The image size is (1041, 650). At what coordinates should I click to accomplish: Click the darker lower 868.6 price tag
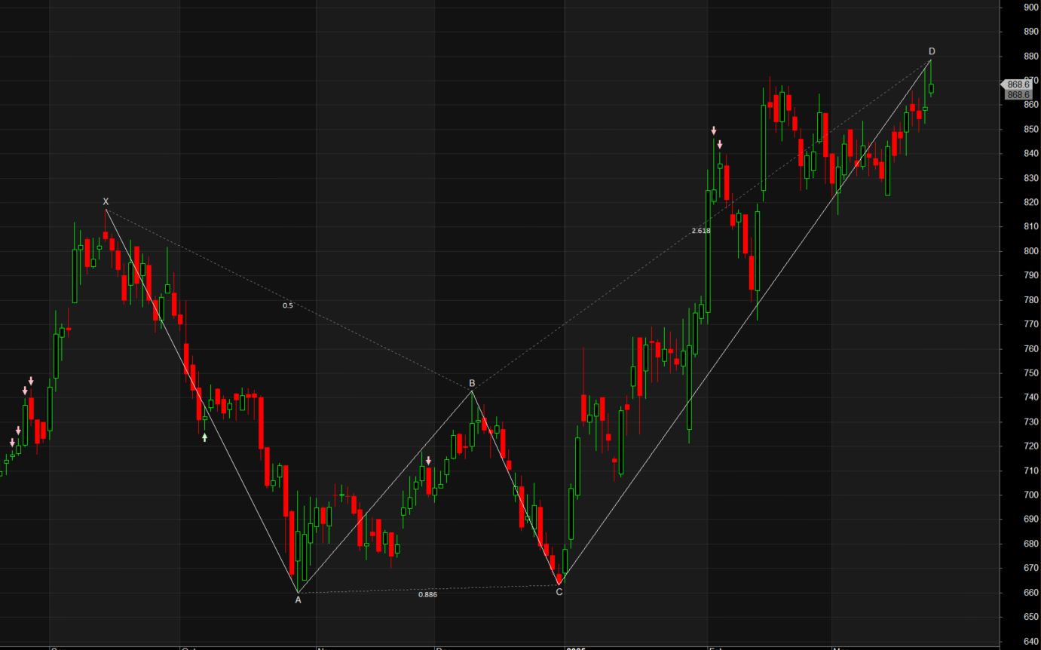coord(1018,95)
